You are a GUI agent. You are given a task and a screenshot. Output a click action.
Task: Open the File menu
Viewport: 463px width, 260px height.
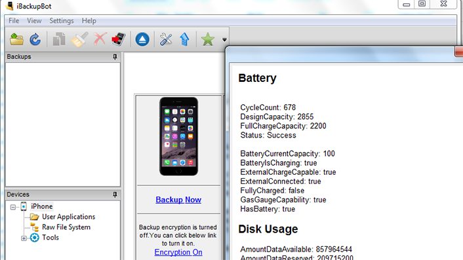click(x=14, y=21)
